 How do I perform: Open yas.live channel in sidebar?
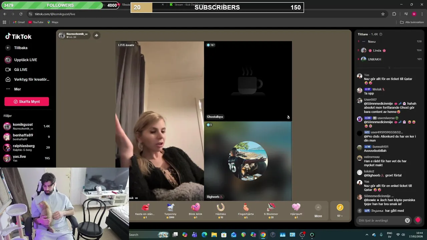(x=27, y=158)
